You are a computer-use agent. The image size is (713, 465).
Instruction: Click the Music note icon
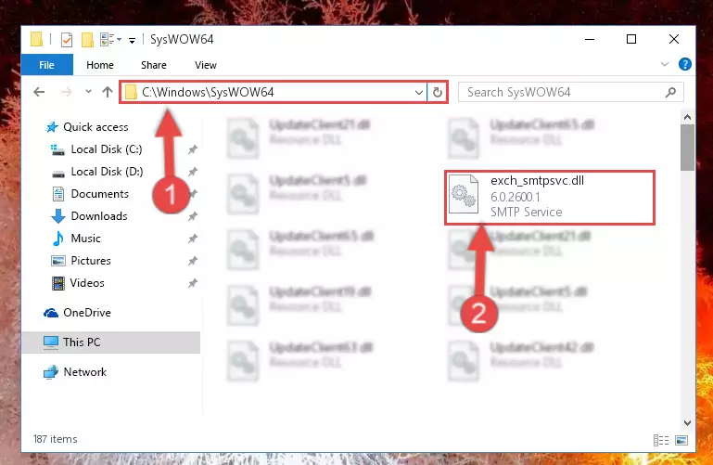pyautogui.click(x=58, y=239)
